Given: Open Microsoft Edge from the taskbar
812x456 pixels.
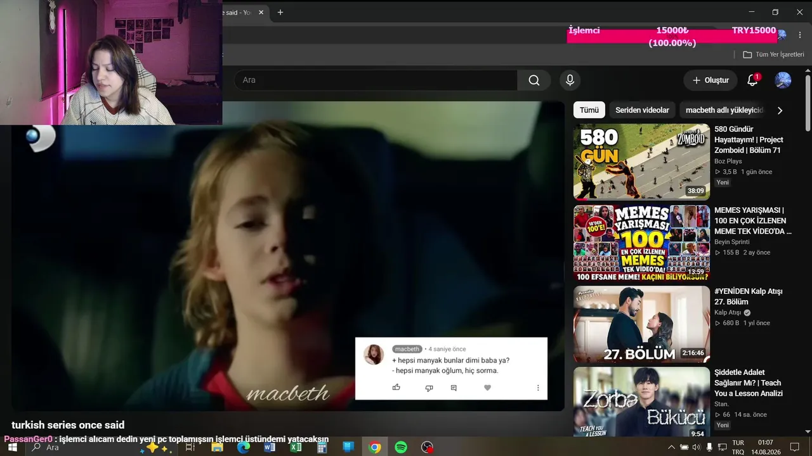Looking at the screenshot, I should point(244,447).
